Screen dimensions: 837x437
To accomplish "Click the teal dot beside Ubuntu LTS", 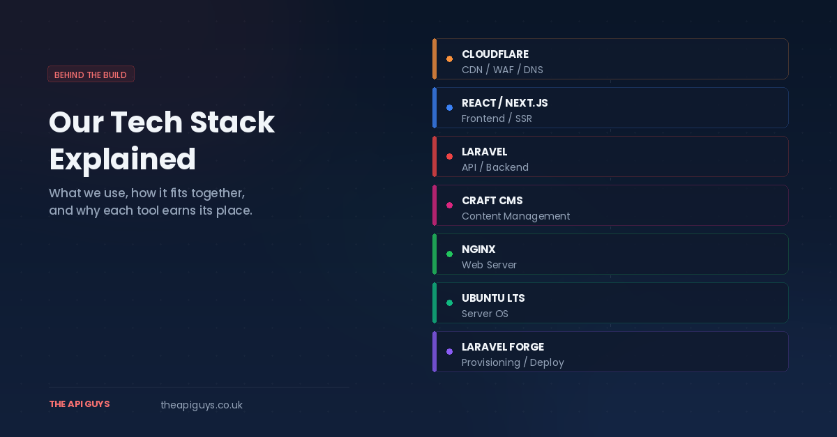I will click(449, 303).
